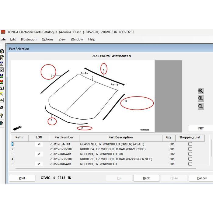
Task: Click the blue-flag person icon in sidebar
Action: pos(2,64)
